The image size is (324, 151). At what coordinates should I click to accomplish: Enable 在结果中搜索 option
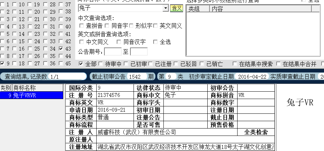pos(234,64)
